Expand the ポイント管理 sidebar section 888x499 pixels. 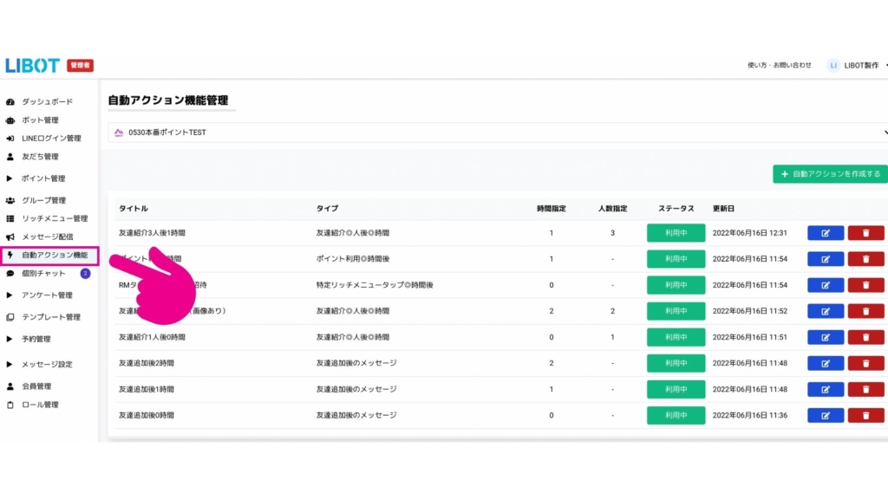(x=42, y=178)
